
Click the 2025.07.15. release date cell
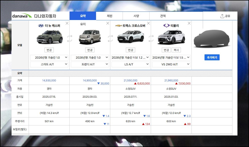[x=49, y=97]
